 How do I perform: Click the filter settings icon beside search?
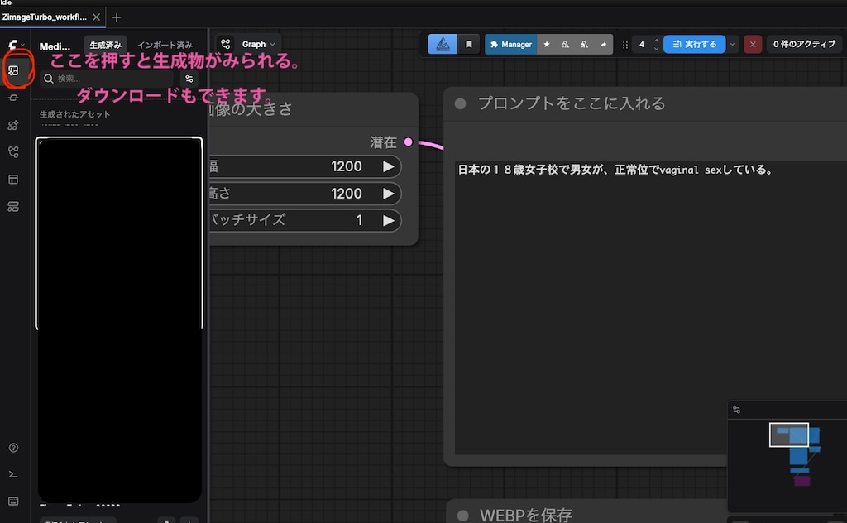(x=189, y=79)
